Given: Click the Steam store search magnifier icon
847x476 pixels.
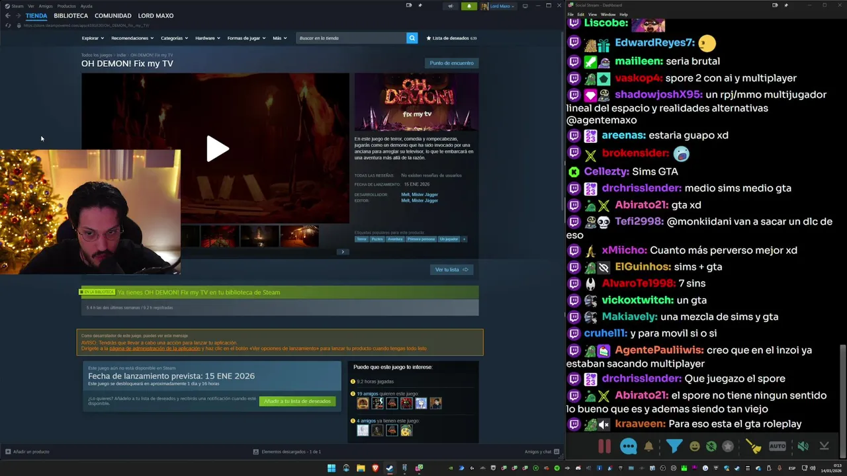Looking at the screenshot, I should (x=412, y=38).
